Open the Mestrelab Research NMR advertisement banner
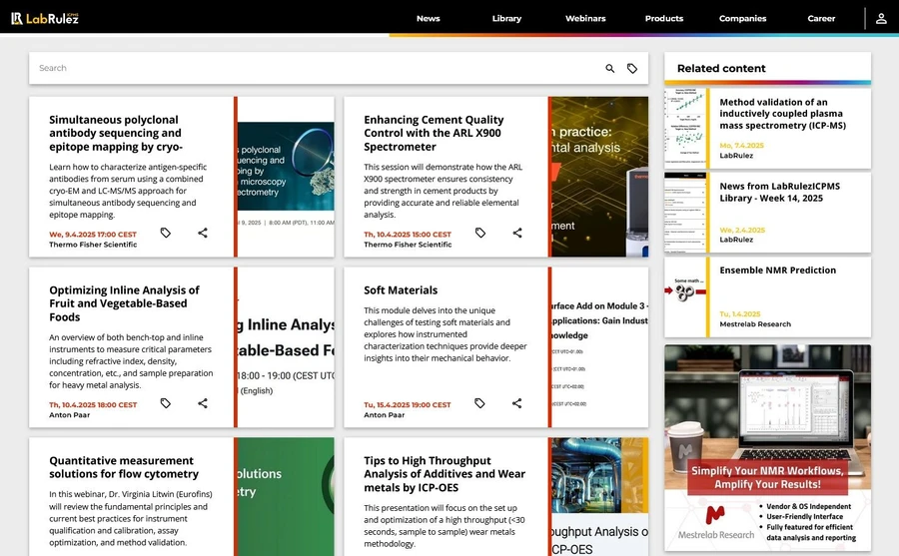Image resolution: width=899 pixels, height=556 pixels. pyautogui.click(x=768, y=447)
